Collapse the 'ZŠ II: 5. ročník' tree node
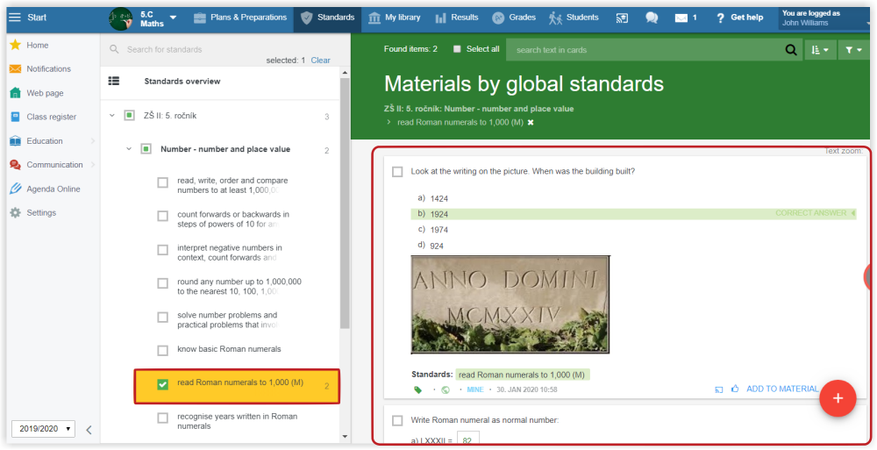 click(111, 116)
